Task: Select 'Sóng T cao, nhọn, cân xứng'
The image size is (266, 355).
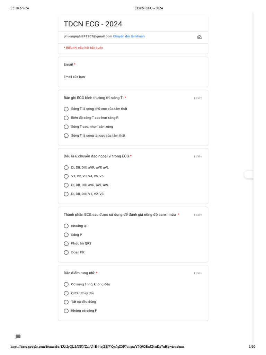Action: pyautogui.click(x=66, y=127)
